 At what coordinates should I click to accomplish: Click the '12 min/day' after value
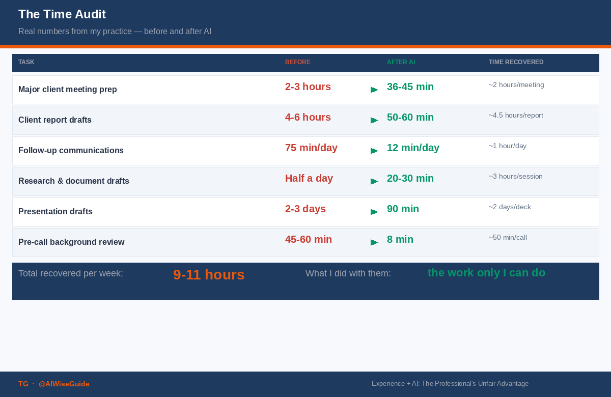(413, 148)
